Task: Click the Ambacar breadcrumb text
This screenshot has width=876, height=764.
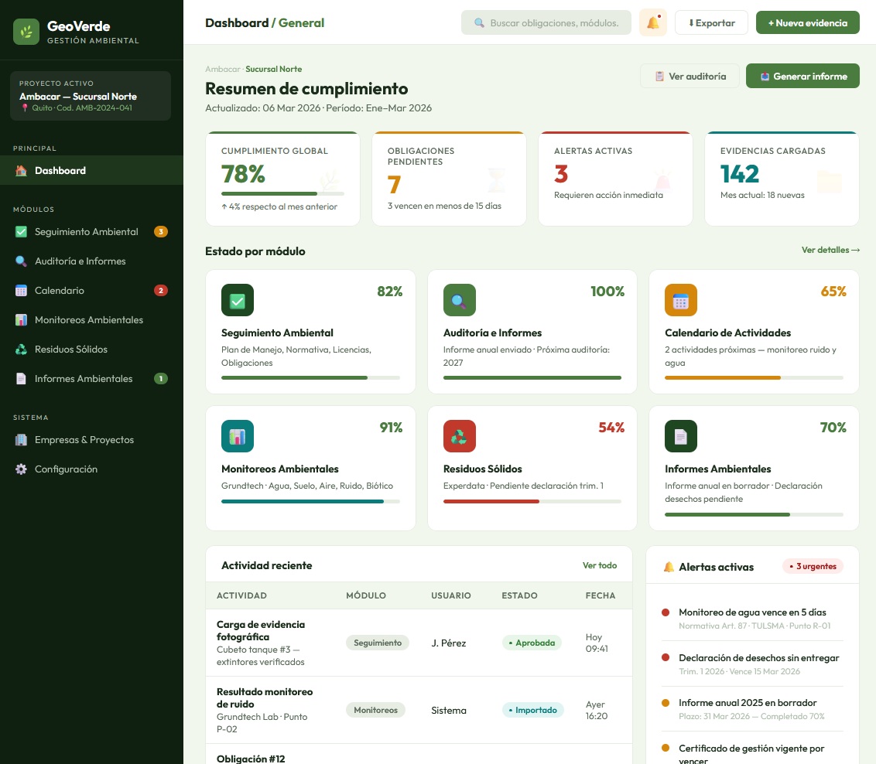Action: pos(222,69)
